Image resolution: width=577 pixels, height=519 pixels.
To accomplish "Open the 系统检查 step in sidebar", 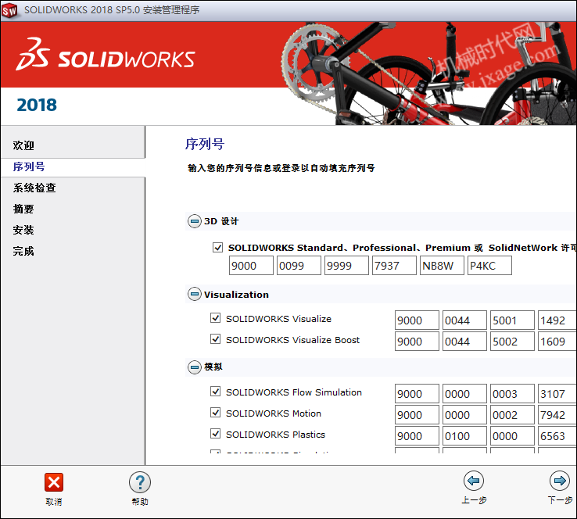I will coord(34,188).
